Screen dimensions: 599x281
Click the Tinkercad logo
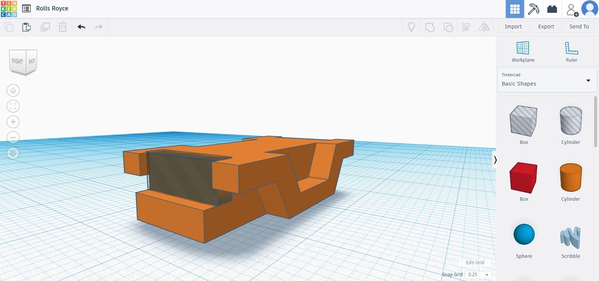click(x=9, y=9)
